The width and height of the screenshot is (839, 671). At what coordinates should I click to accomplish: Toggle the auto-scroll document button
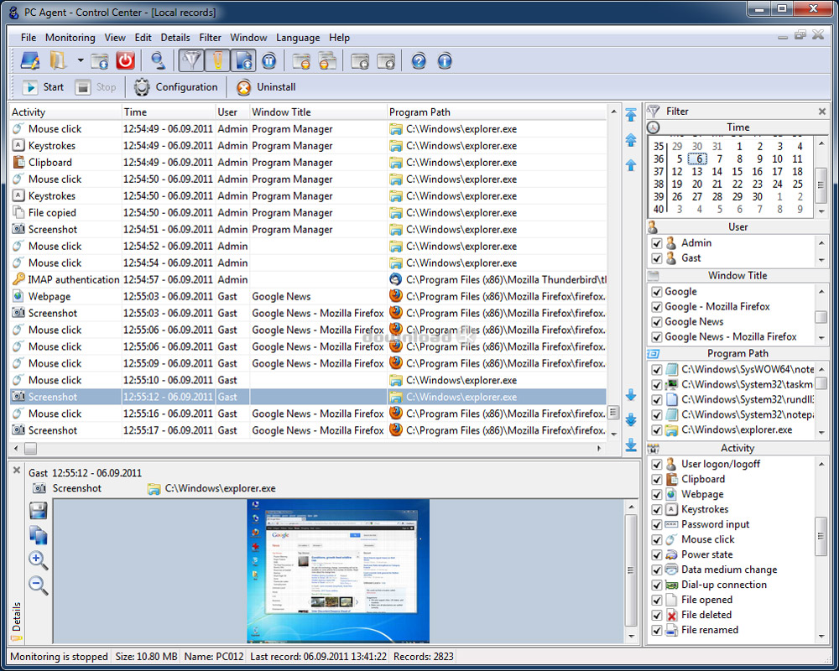pyautogui.click(x=243, y=60)
